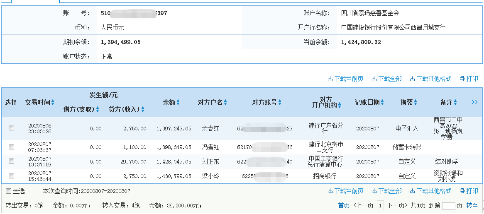Click 下一页 next page link

pos(396,205)
